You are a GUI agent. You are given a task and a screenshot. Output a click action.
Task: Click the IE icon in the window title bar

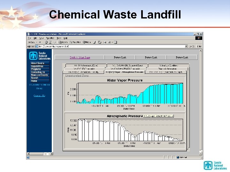click(28, 34)
